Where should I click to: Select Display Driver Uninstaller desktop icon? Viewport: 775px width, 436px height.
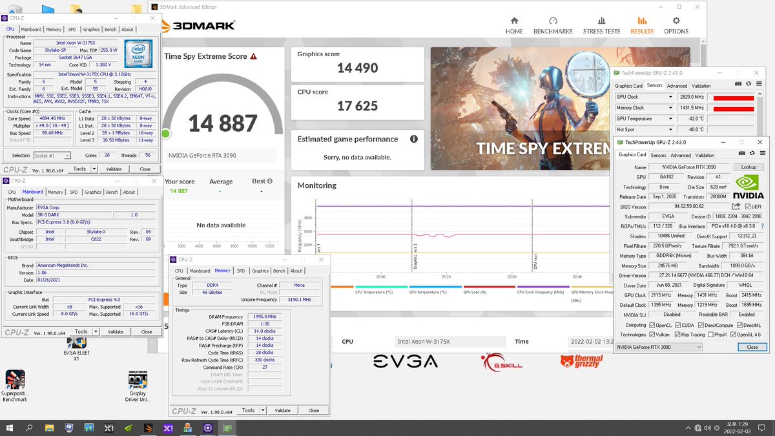coord(138,386)
